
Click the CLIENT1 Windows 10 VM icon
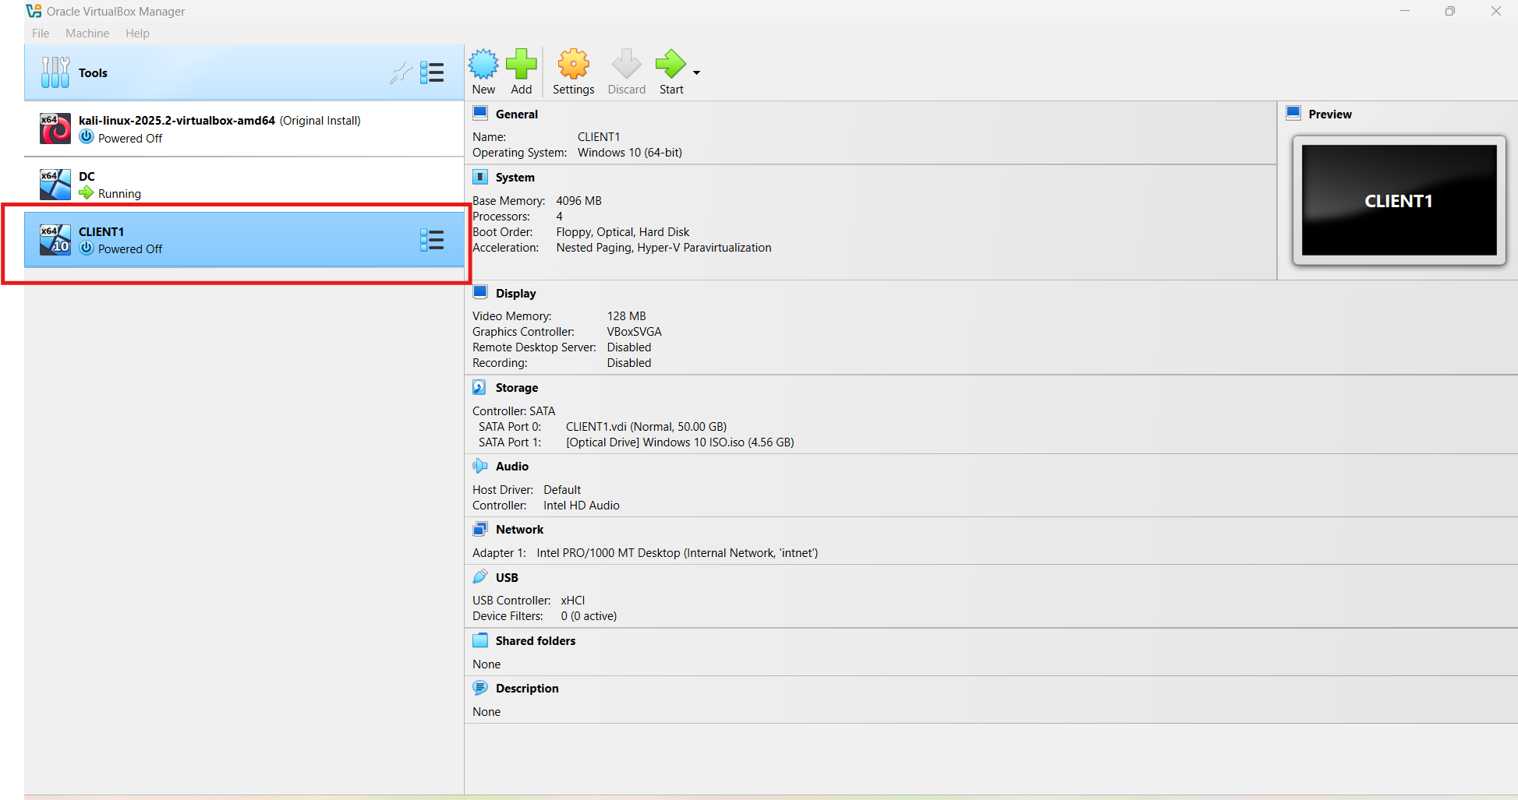click(x=55, y=240)
